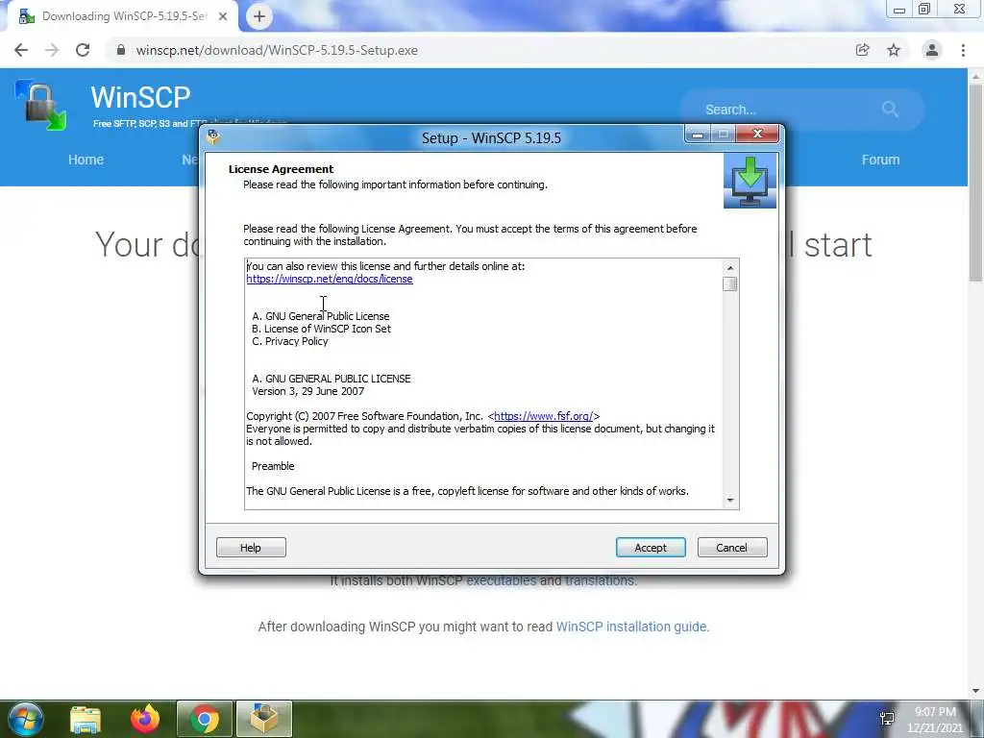Screen dimensions: 984x738
Task: Open the www.fsf.org link
Action: coord(544,416)
